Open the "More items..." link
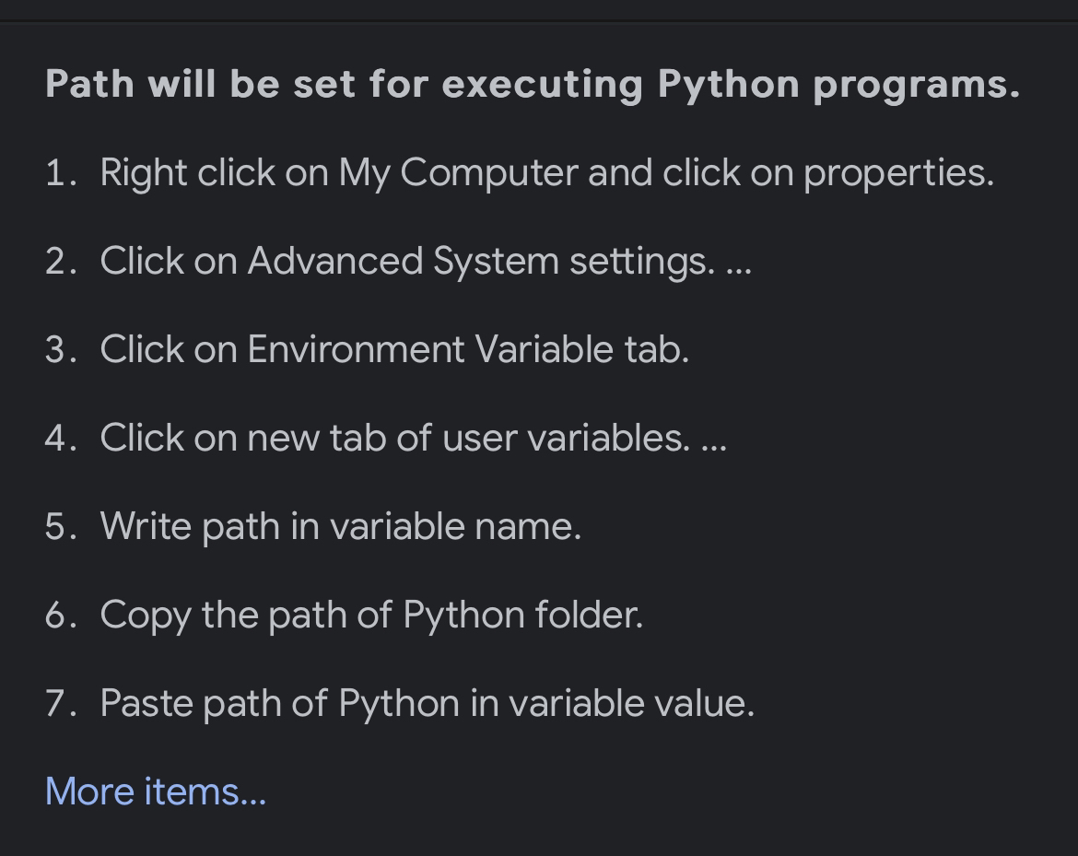1078x856 pixels. pos(156,792)
